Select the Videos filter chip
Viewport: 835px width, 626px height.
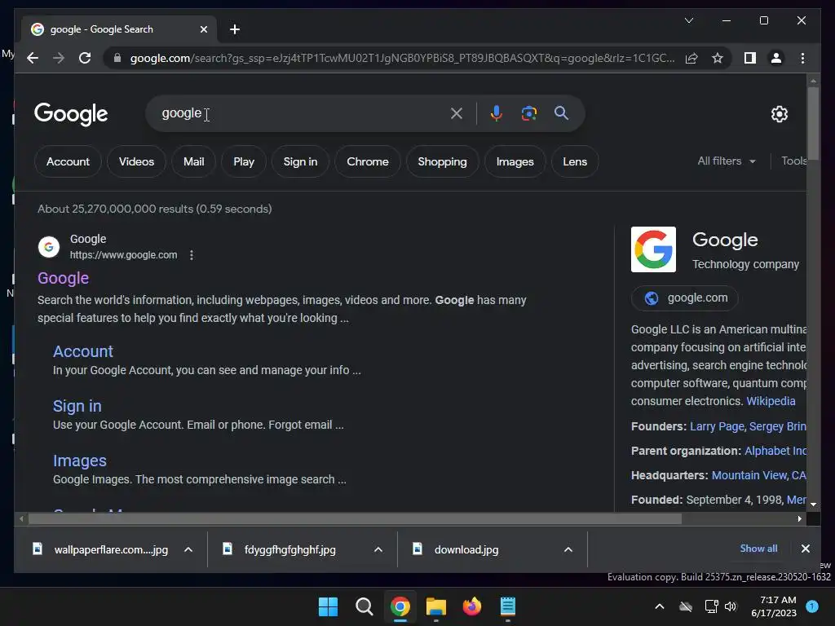(x=136, y=161)
